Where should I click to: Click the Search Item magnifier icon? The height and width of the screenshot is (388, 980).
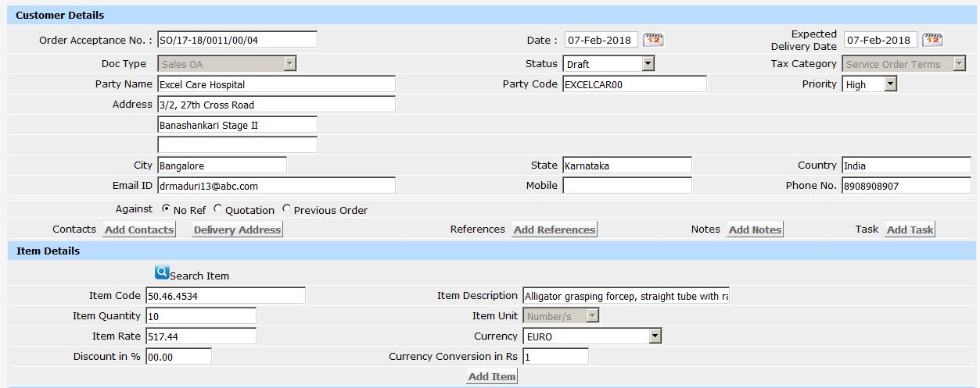(162, 272)
